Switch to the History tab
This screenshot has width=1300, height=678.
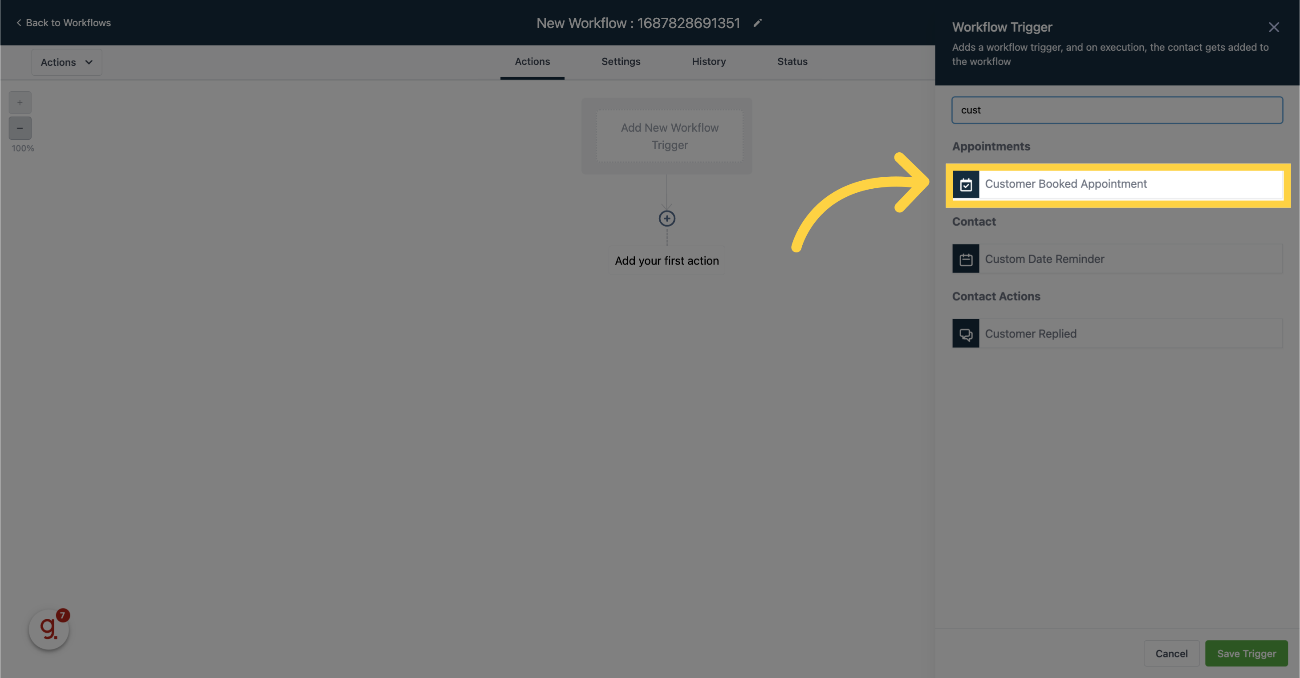point(708,61)
